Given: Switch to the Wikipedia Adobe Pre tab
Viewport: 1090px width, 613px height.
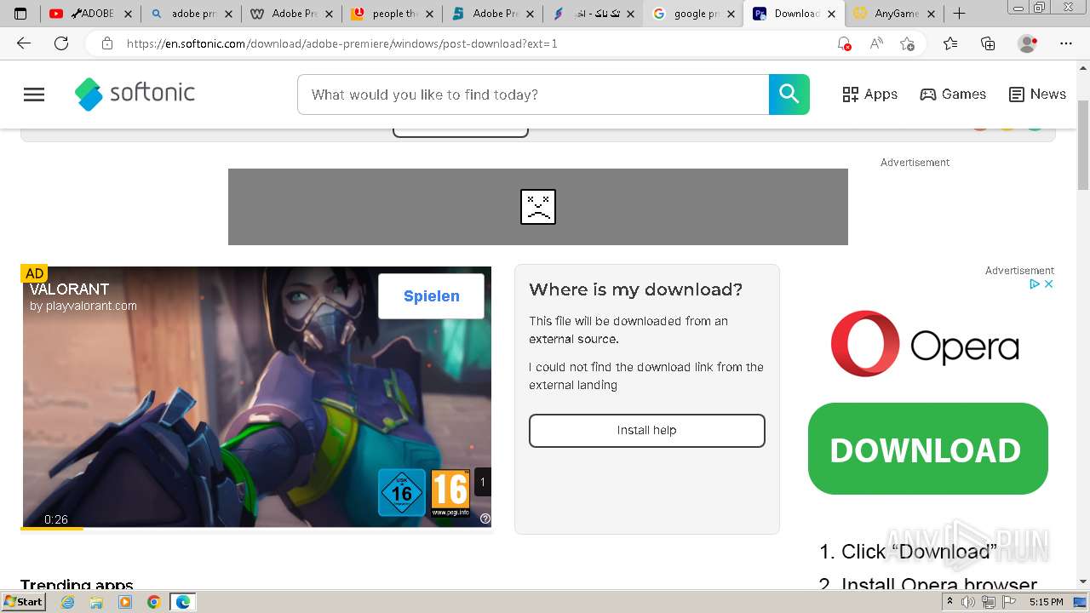Looking at the screenshot, I should pyautogui.click(x=292, y=14).
